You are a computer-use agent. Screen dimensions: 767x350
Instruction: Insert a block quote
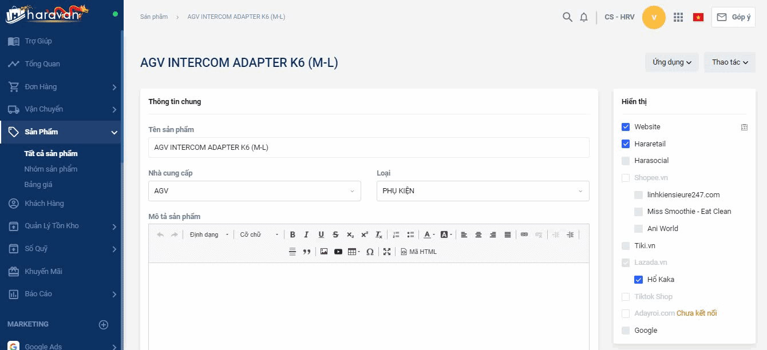pos(307,252)
